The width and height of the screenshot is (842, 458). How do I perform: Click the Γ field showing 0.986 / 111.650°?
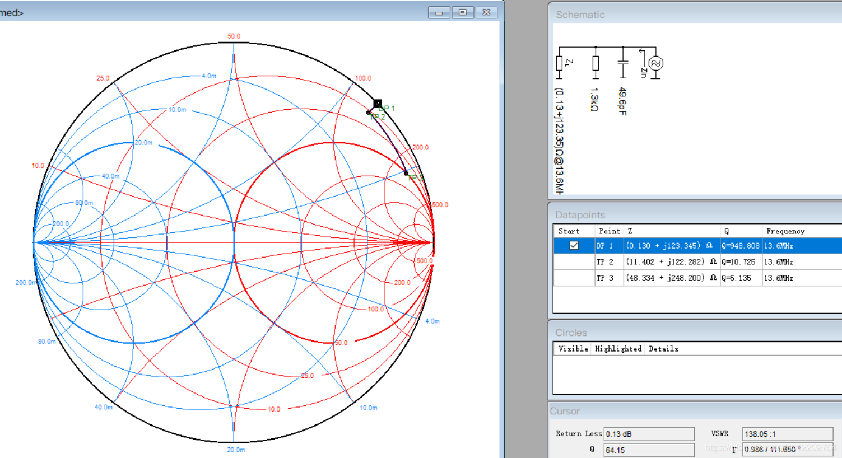click(x=787, y=450)
